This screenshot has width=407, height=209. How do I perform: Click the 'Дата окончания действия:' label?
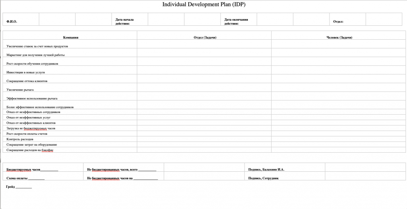pos(236,21)
